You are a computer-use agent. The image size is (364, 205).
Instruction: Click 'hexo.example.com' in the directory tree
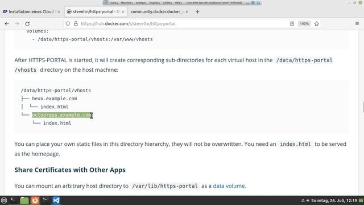[x=55, y=99]
